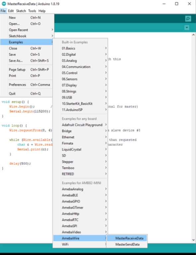This screenshot has height=255, width=196.
Task: Open 09.USB examples submenu
Action: (80, 97)
